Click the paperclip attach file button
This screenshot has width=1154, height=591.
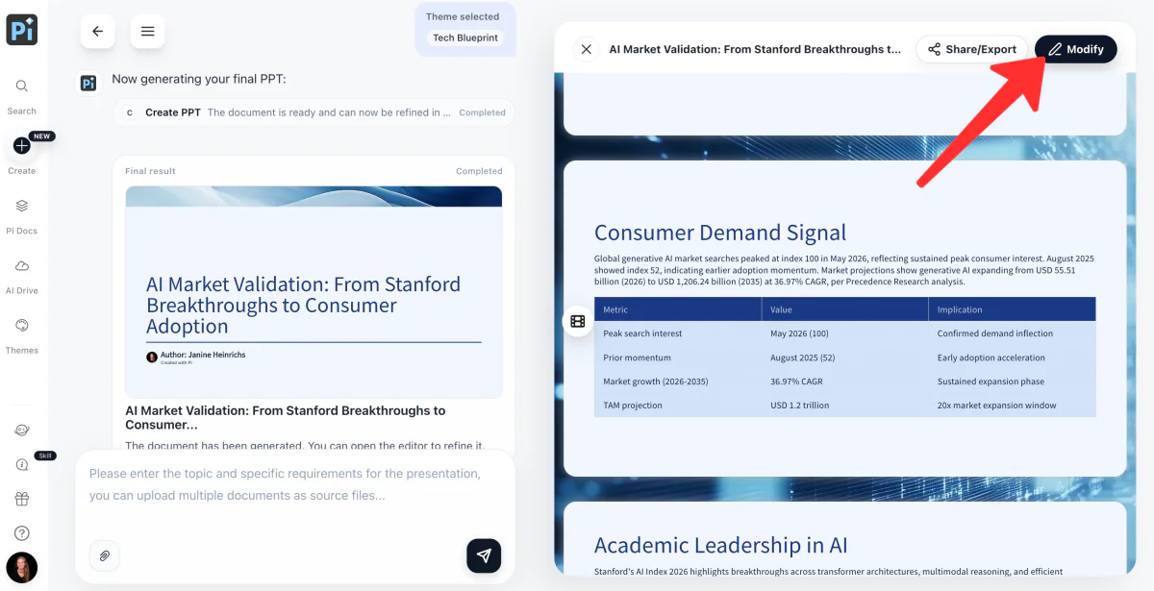104,555
